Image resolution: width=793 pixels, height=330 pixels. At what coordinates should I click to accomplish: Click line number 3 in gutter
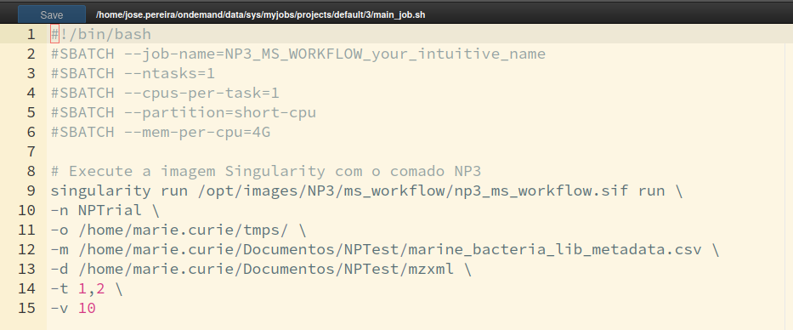pyautogui.click(x=31, y=73)
